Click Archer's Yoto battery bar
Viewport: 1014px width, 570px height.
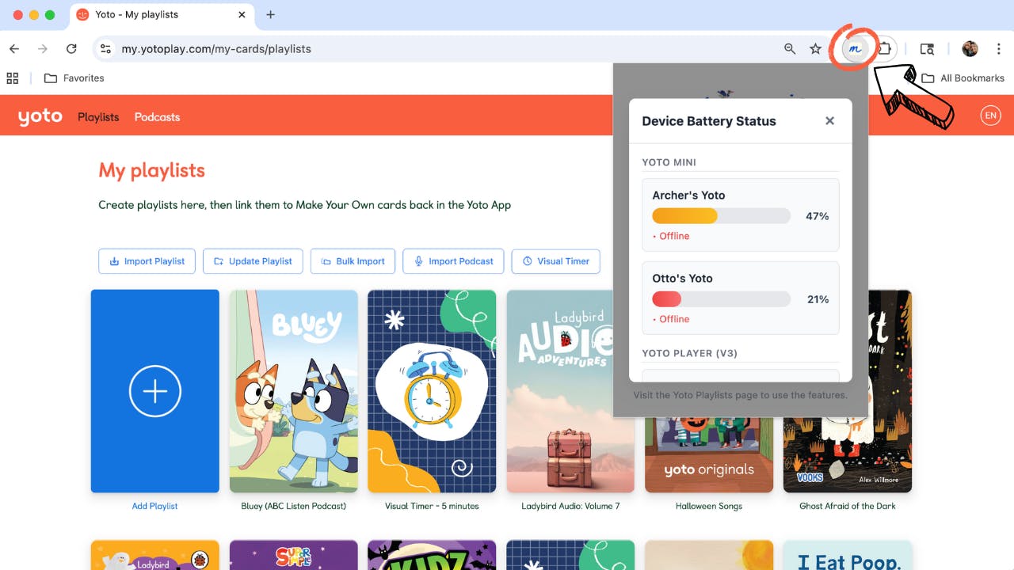click(721, 216)
